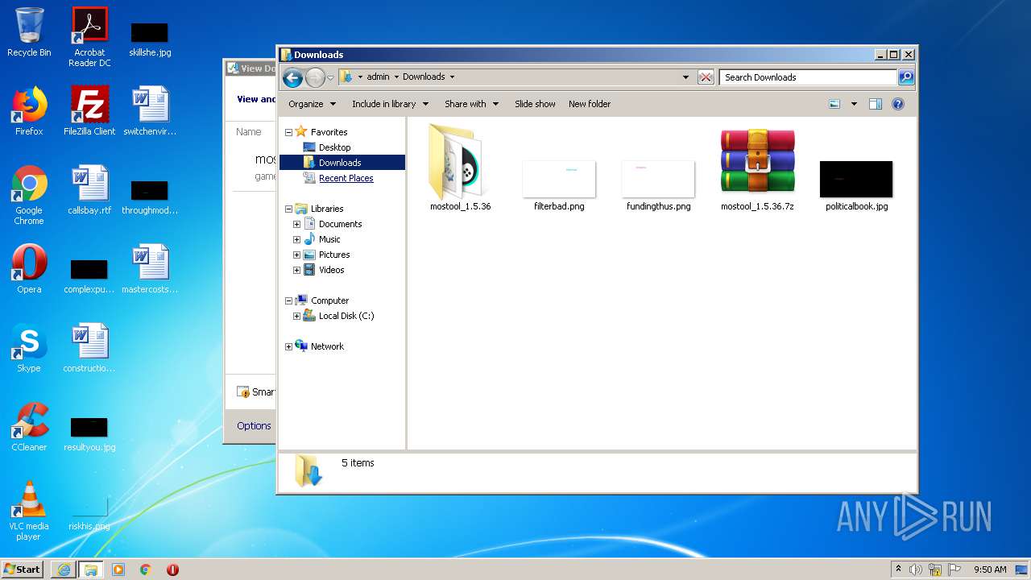1031x580 pixels.
Task: Open the view options dropdown arrow
Action: pos(854,104)
